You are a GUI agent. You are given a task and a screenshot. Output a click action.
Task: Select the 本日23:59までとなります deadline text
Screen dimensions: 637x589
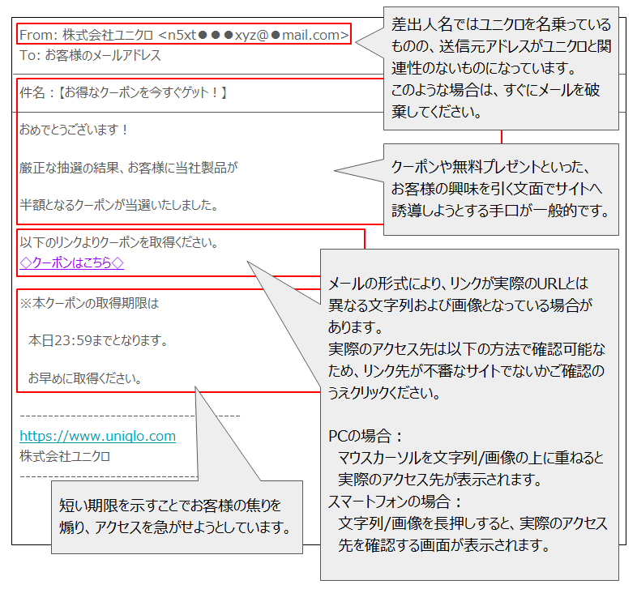click(98, 341)
